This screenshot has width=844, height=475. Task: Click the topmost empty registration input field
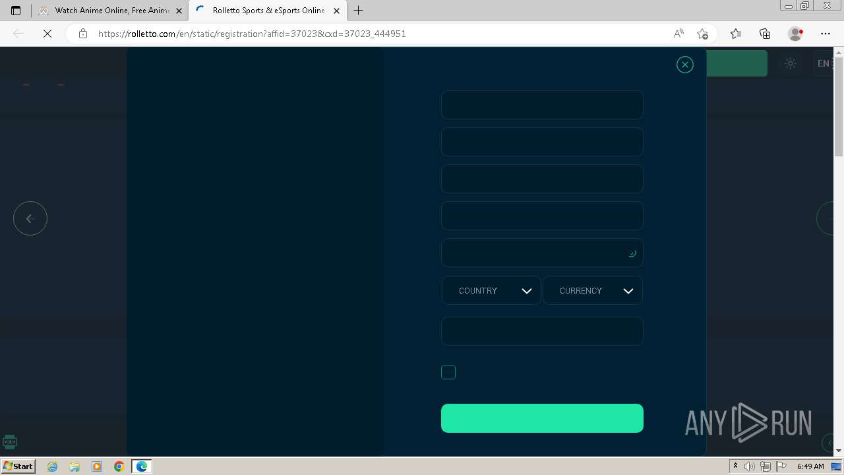pyautogui.click(x=542, y=105)
